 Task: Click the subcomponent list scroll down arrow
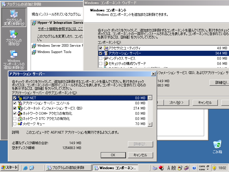click(x=150, y=124)
